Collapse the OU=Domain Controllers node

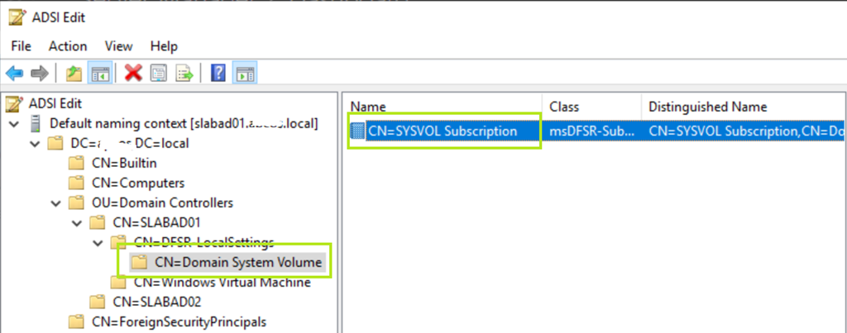[56, 203]
